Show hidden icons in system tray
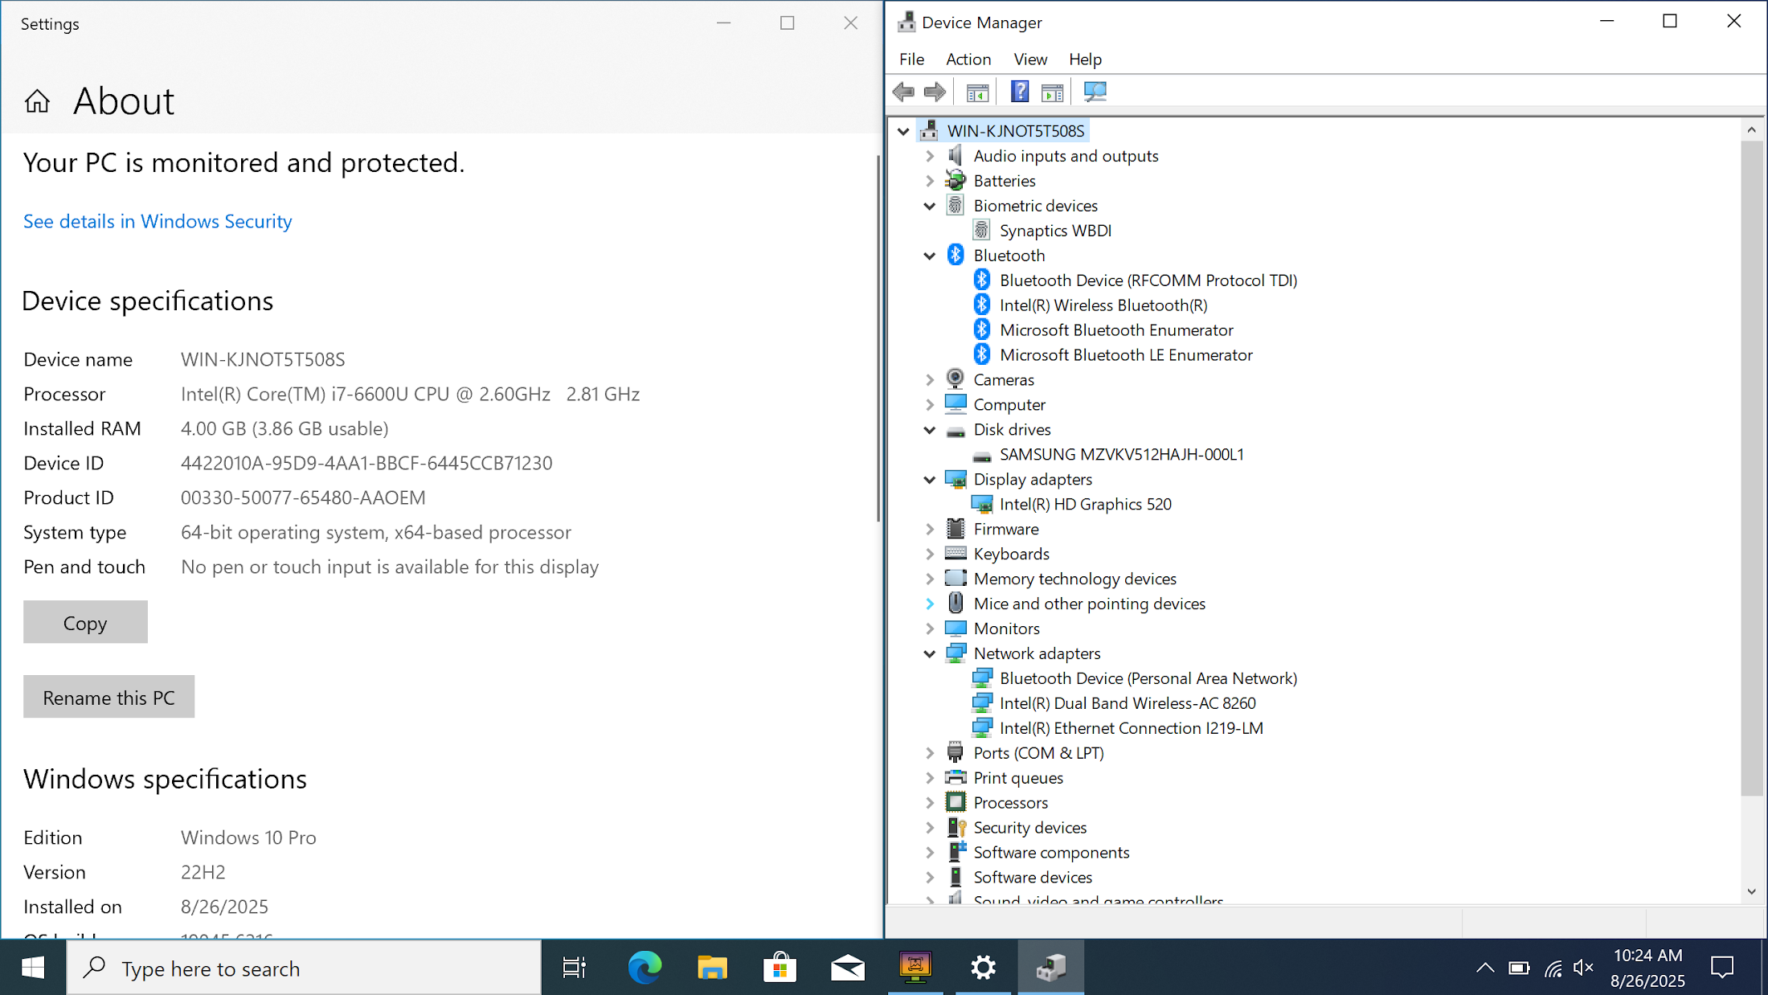1768x995 pixels. 1485,968
